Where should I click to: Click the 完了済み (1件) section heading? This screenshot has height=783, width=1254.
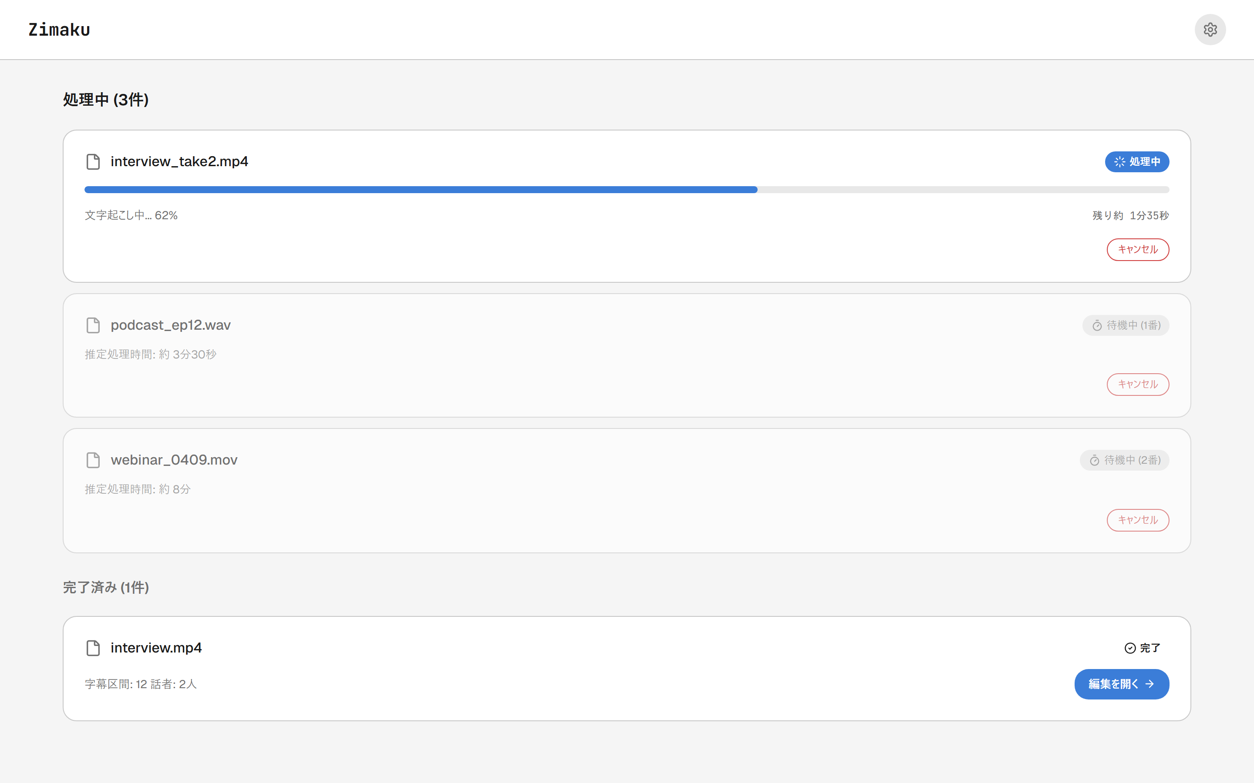[x=106, y=587]
